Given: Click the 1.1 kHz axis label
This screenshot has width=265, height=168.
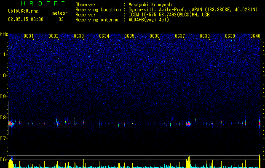Looking at the screenshot, I should coord(4,55).
